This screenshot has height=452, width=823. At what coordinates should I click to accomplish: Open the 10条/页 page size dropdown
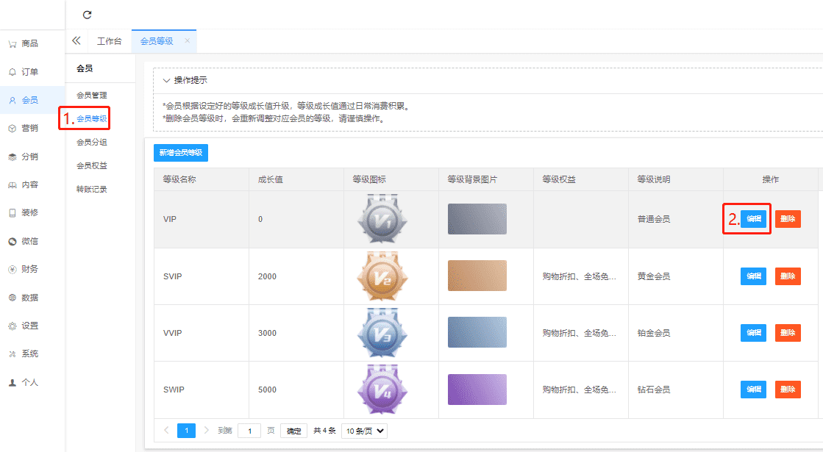point(364,431)
